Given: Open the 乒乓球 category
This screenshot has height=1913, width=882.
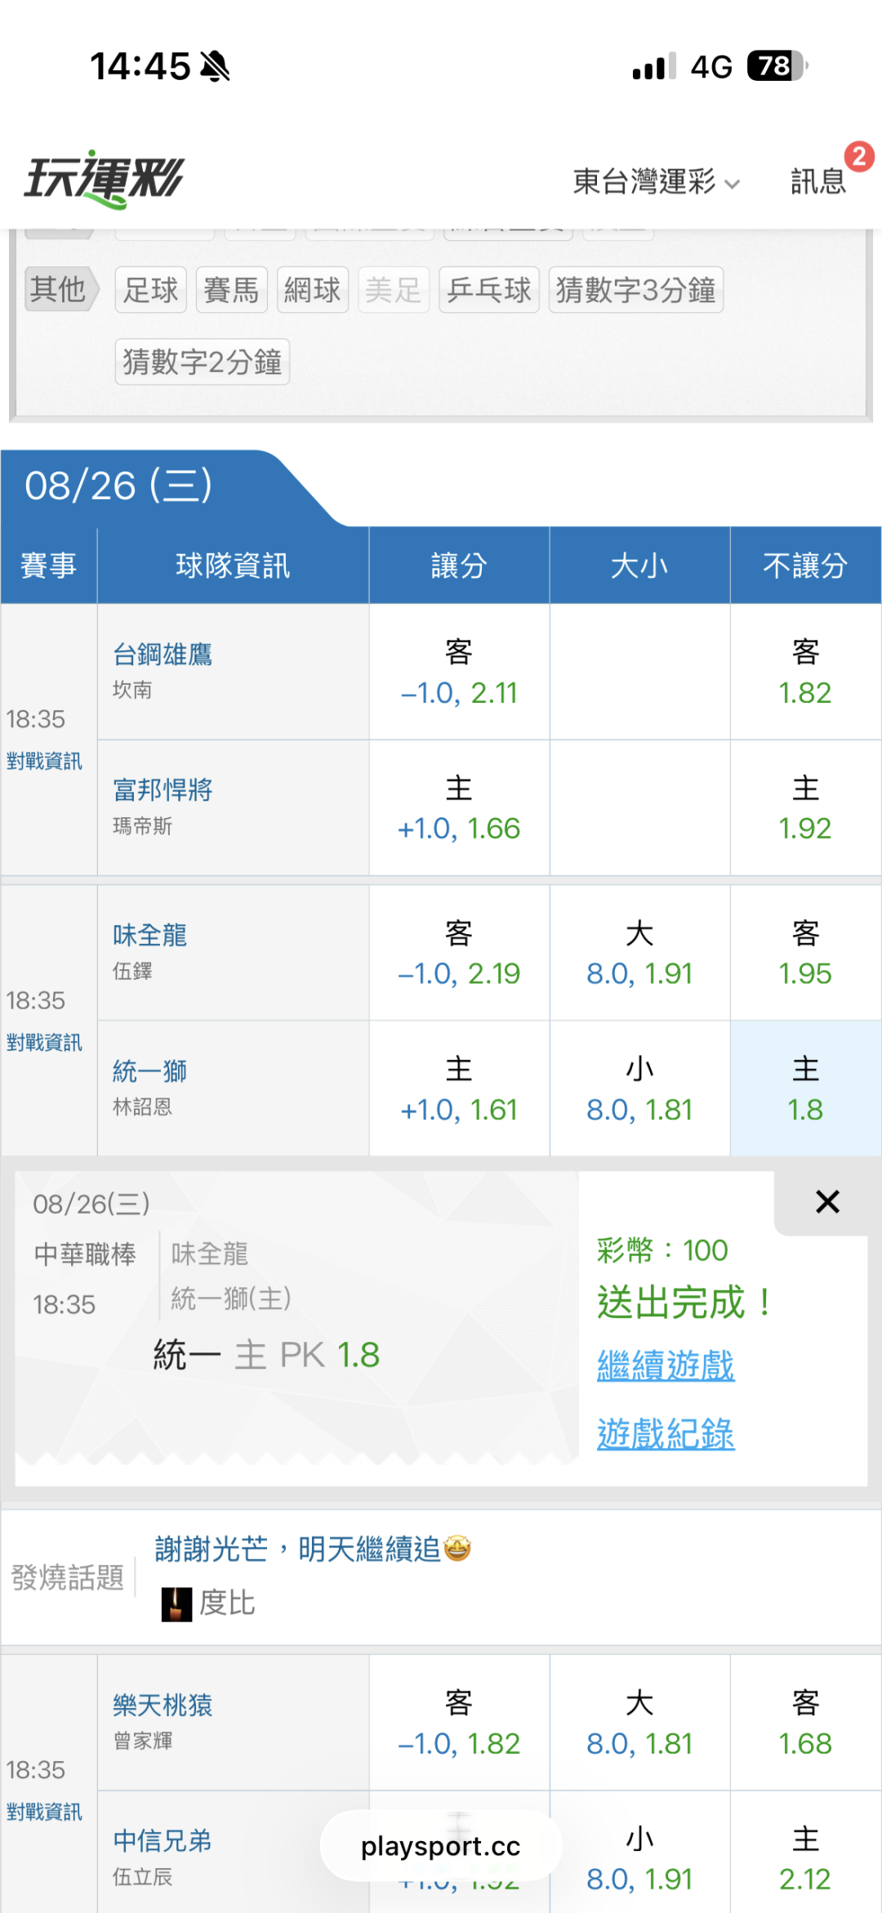Looking at the screenshot, I should click(x=489, y=289).
